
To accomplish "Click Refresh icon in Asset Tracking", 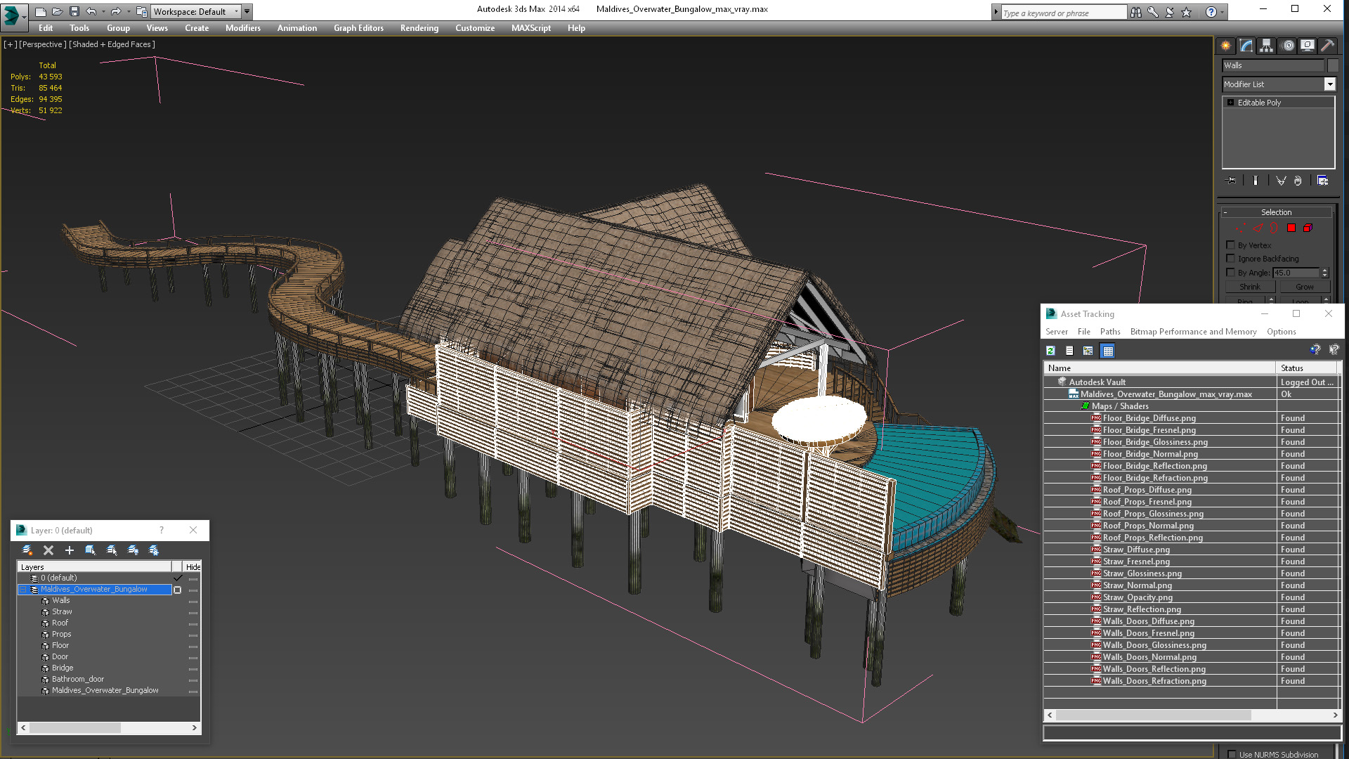I will click(1050, 351).
